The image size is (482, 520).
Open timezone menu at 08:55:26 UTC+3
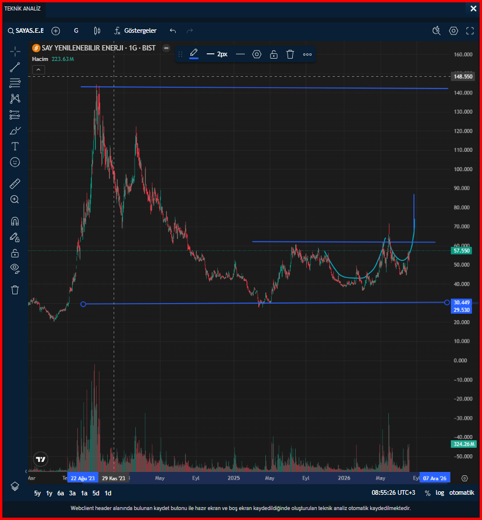pyautogui.click(x=393, y=493)
